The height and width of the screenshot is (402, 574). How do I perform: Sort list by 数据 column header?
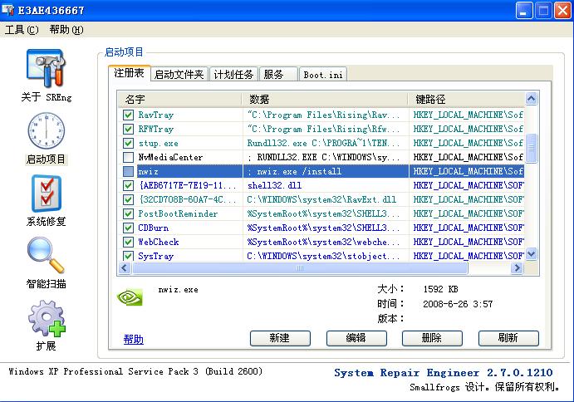[325, 99]
